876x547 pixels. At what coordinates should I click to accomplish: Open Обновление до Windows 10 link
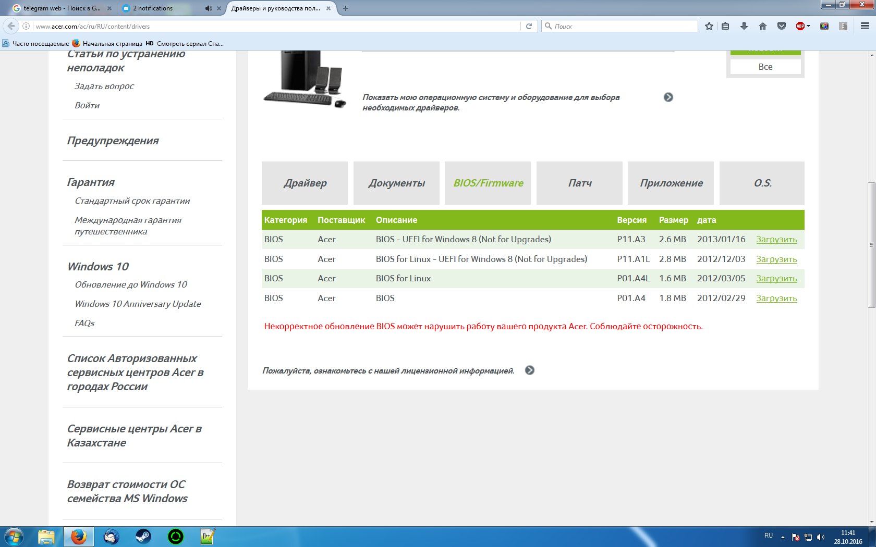click(x=131, y=284)
